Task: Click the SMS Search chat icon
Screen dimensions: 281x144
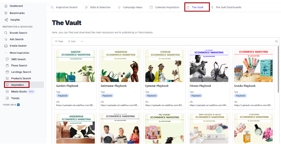Action: pos(7,59)
